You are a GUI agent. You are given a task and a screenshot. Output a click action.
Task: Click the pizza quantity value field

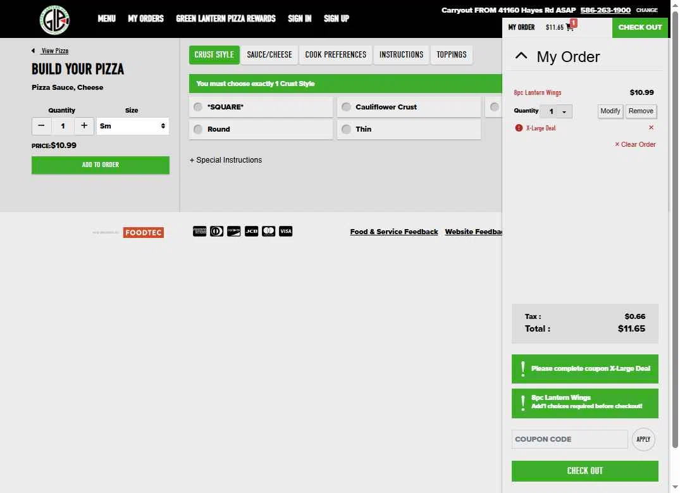pyautogui.click(x=63, y=126)
